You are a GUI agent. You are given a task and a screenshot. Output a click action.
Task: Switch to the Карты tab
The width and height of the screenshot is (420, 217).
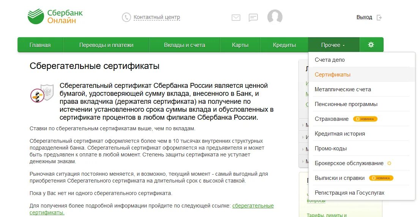click(240, 45)
